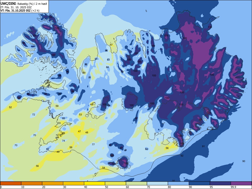This screenshot has height=189, width=252.
Task: Click the 50–60 pale yellow legend swatch
Action: click(x=115, y=183)
